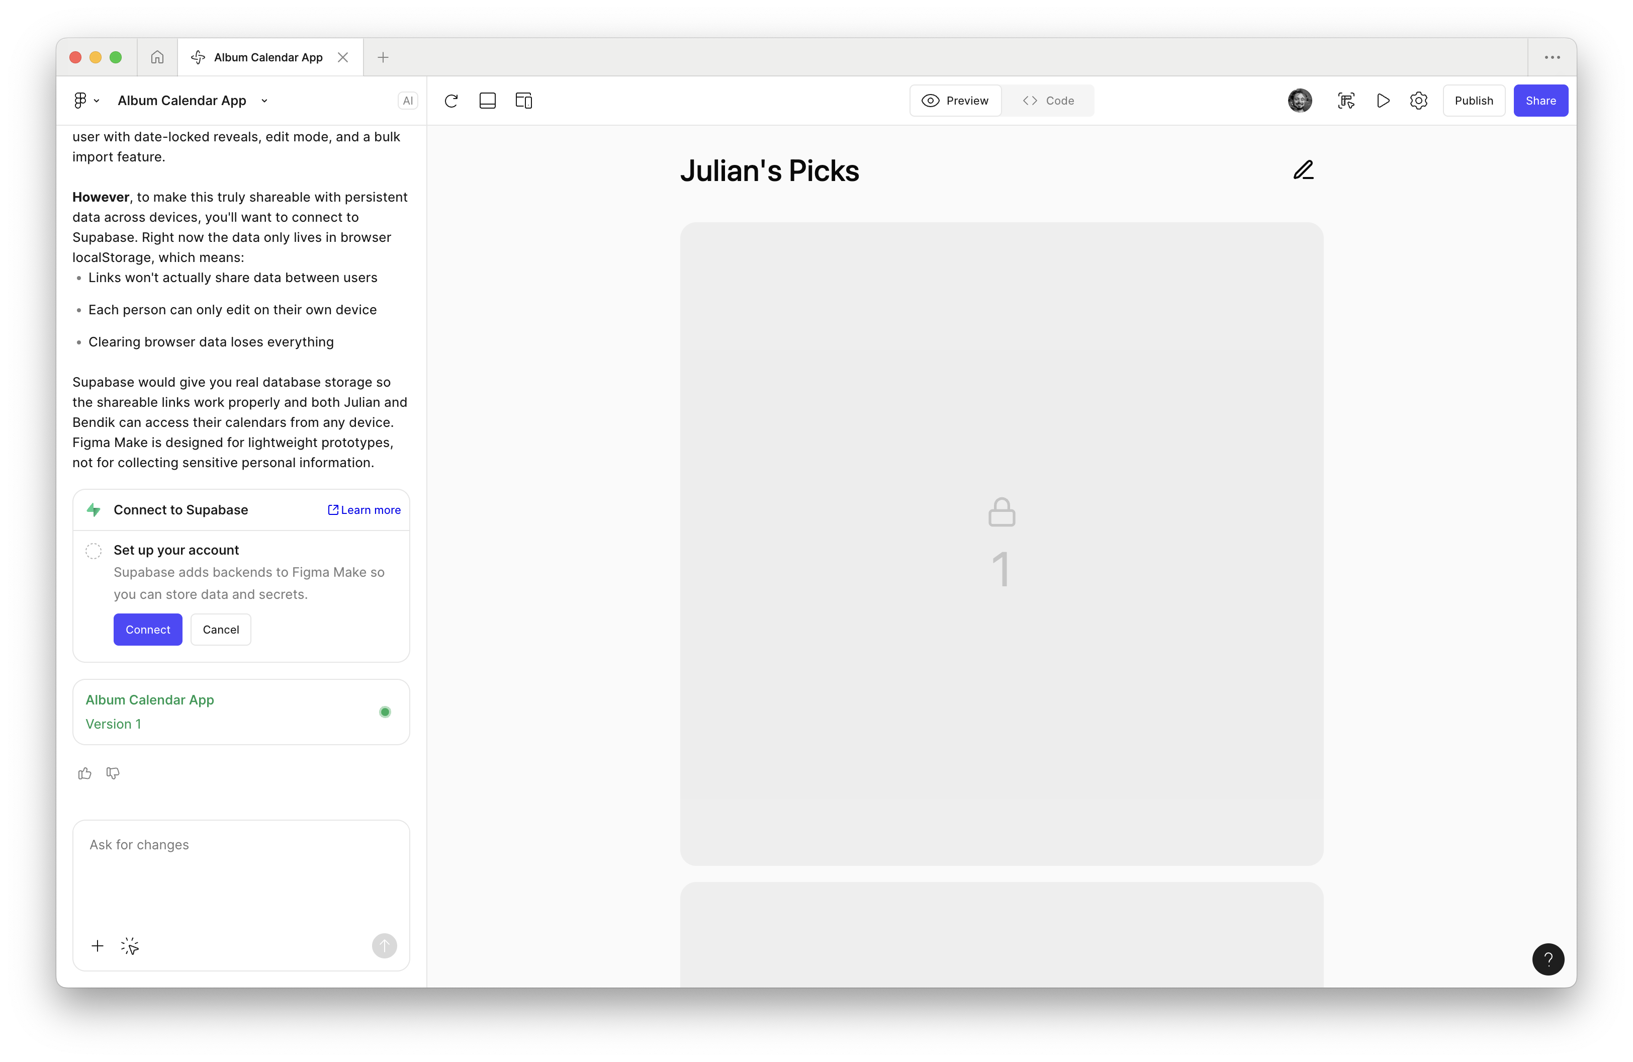This screenshot has height=1062, width=1633.
Task: Open the help question mark button
Action: click(x=1548, y=959)
